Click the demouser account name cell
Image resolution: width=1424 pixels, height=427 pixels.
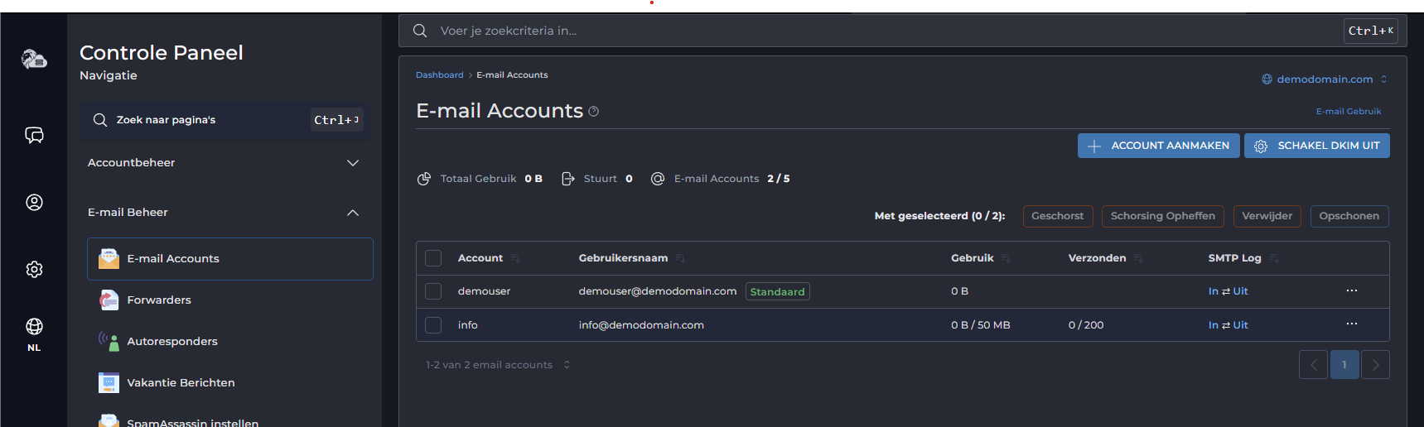(x=484, y=291)
